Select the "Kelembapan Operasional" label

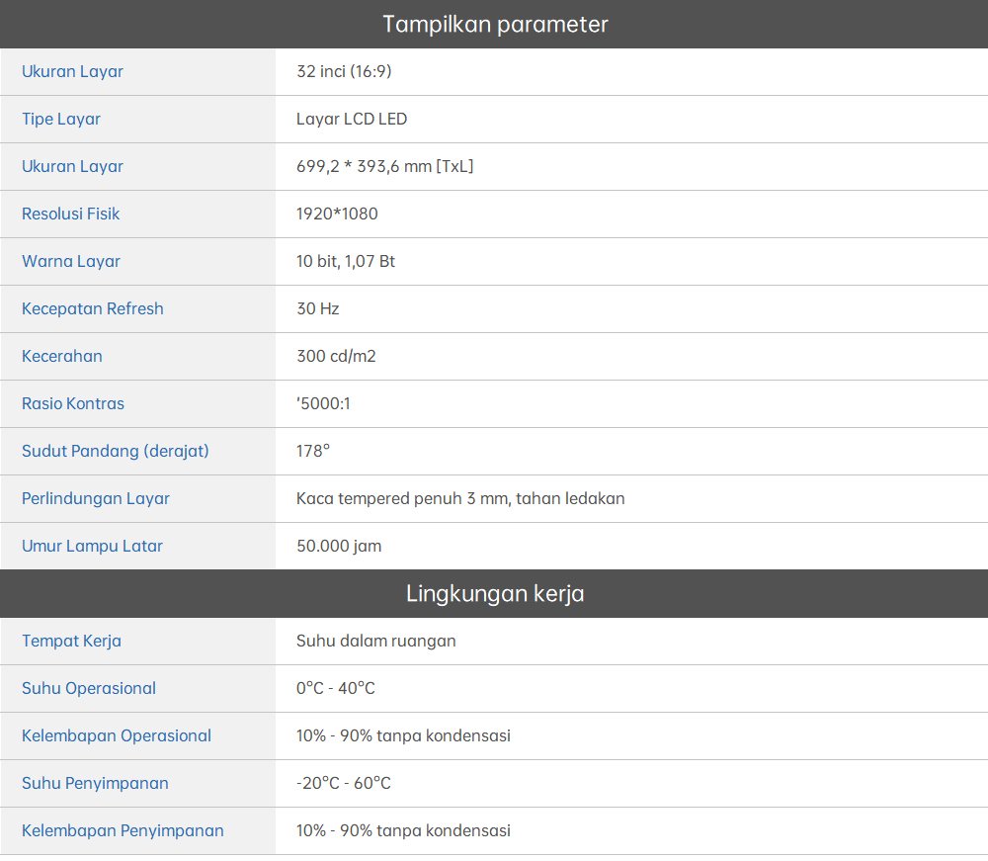click(x=117, y=735)
